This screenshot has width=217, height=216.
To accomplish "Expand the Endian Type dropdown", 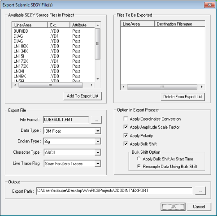I will 98,141.
